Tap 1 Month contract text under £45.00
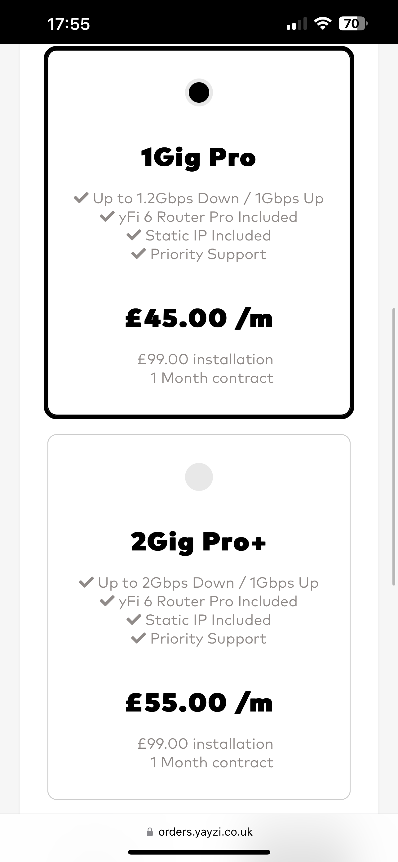Viewport: 398px width, 862px height. click(212, 378)
